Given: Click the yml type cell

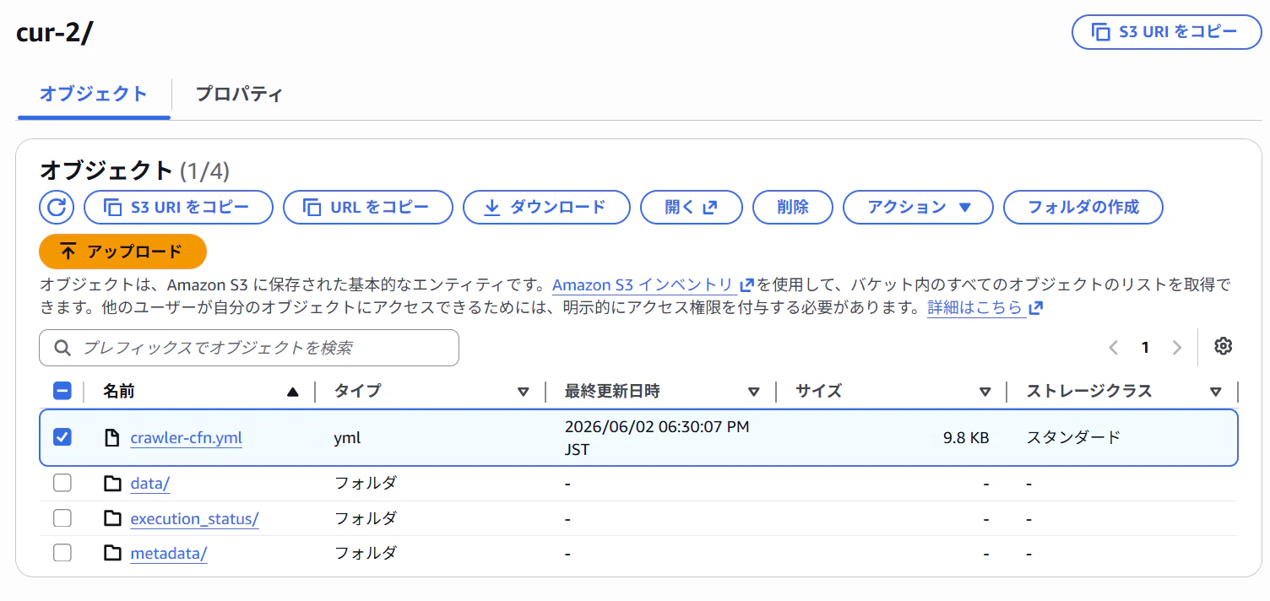Looking at the screenshot, I should tap(347, 438).
